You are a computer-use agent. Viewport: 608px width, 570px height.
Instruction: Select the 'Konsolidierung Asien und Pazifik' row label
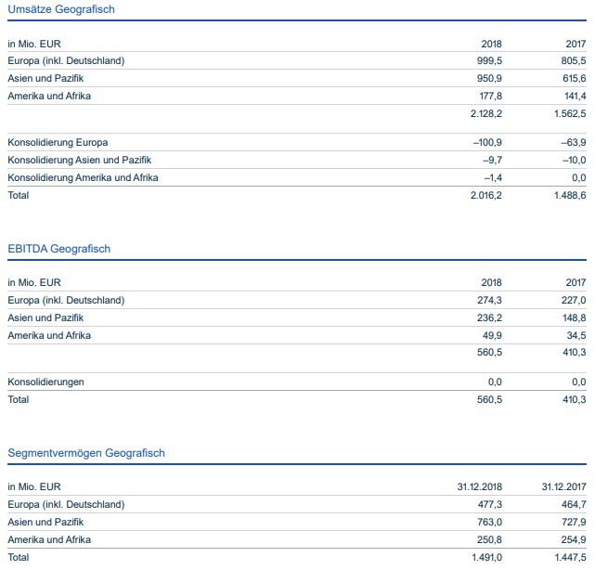[79, 160]
